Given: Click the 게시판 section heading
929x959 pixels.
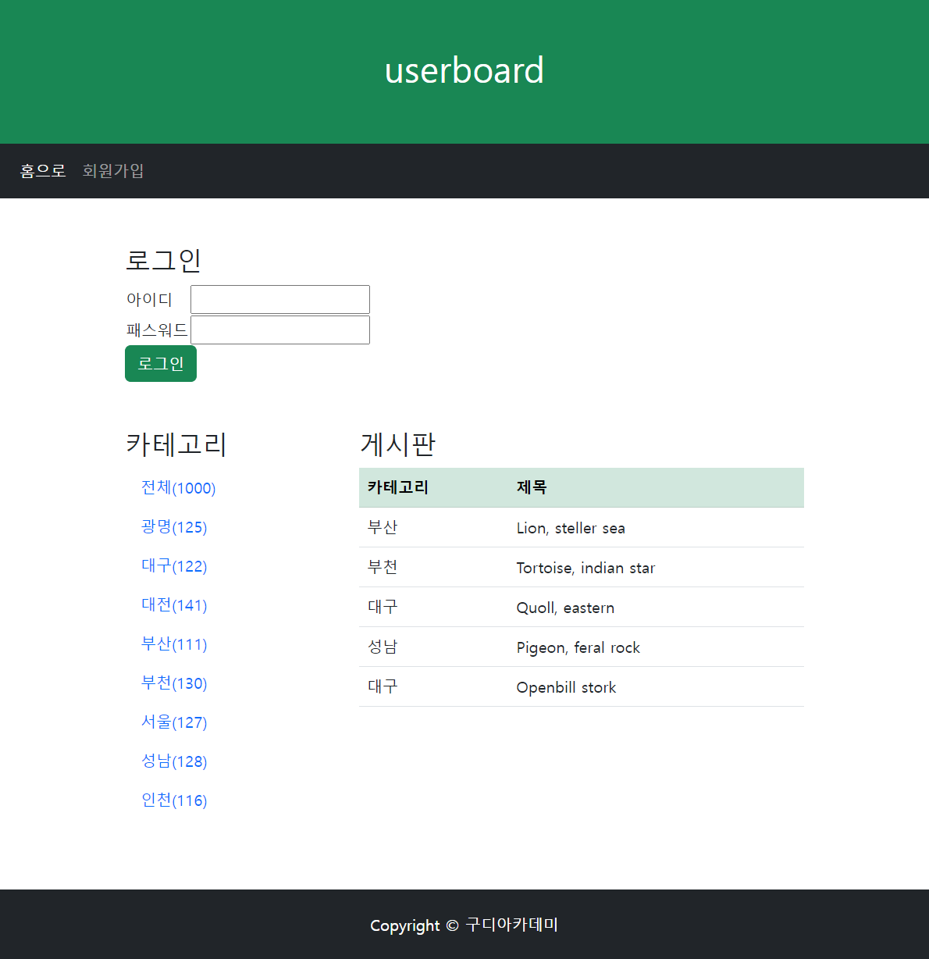Looking at the screenshot, I should [397, 444].
